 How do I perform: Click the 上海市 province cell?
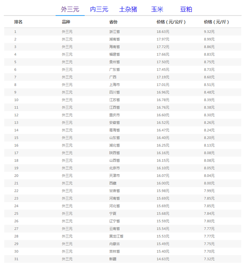coord(115,85)
